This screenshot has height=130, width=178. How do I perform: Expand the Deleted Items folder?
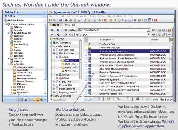(x=9, y=33)
